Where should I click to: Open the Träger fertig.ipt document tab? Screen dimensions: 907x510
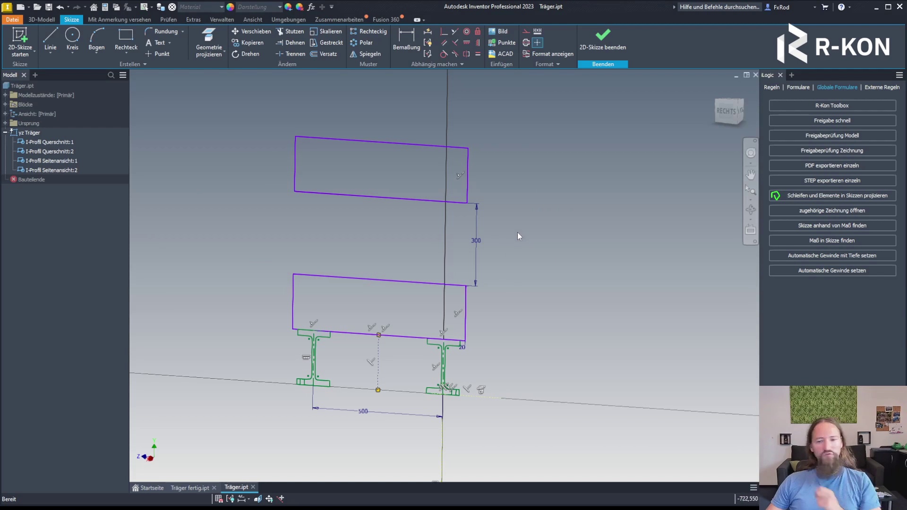(x=189, y=488)
